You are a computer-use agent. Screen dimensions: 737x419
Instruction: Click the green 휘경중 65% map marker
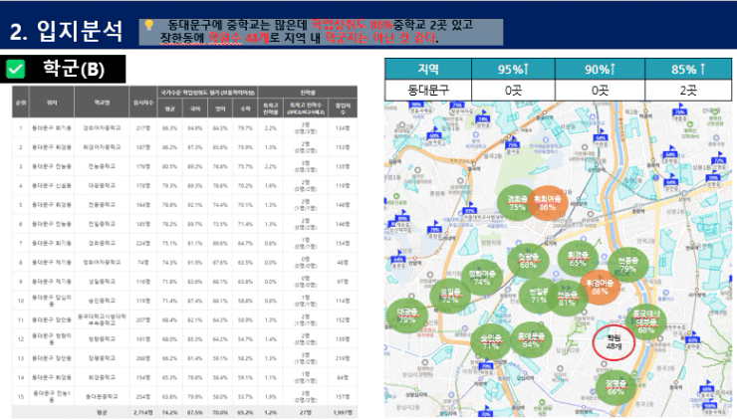coord(578,259)
